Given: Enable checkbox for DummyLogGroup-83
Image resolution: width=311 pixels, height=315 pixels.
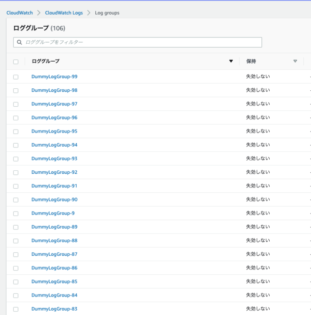Looking at the screenshot, I should (x=16, y=309).
